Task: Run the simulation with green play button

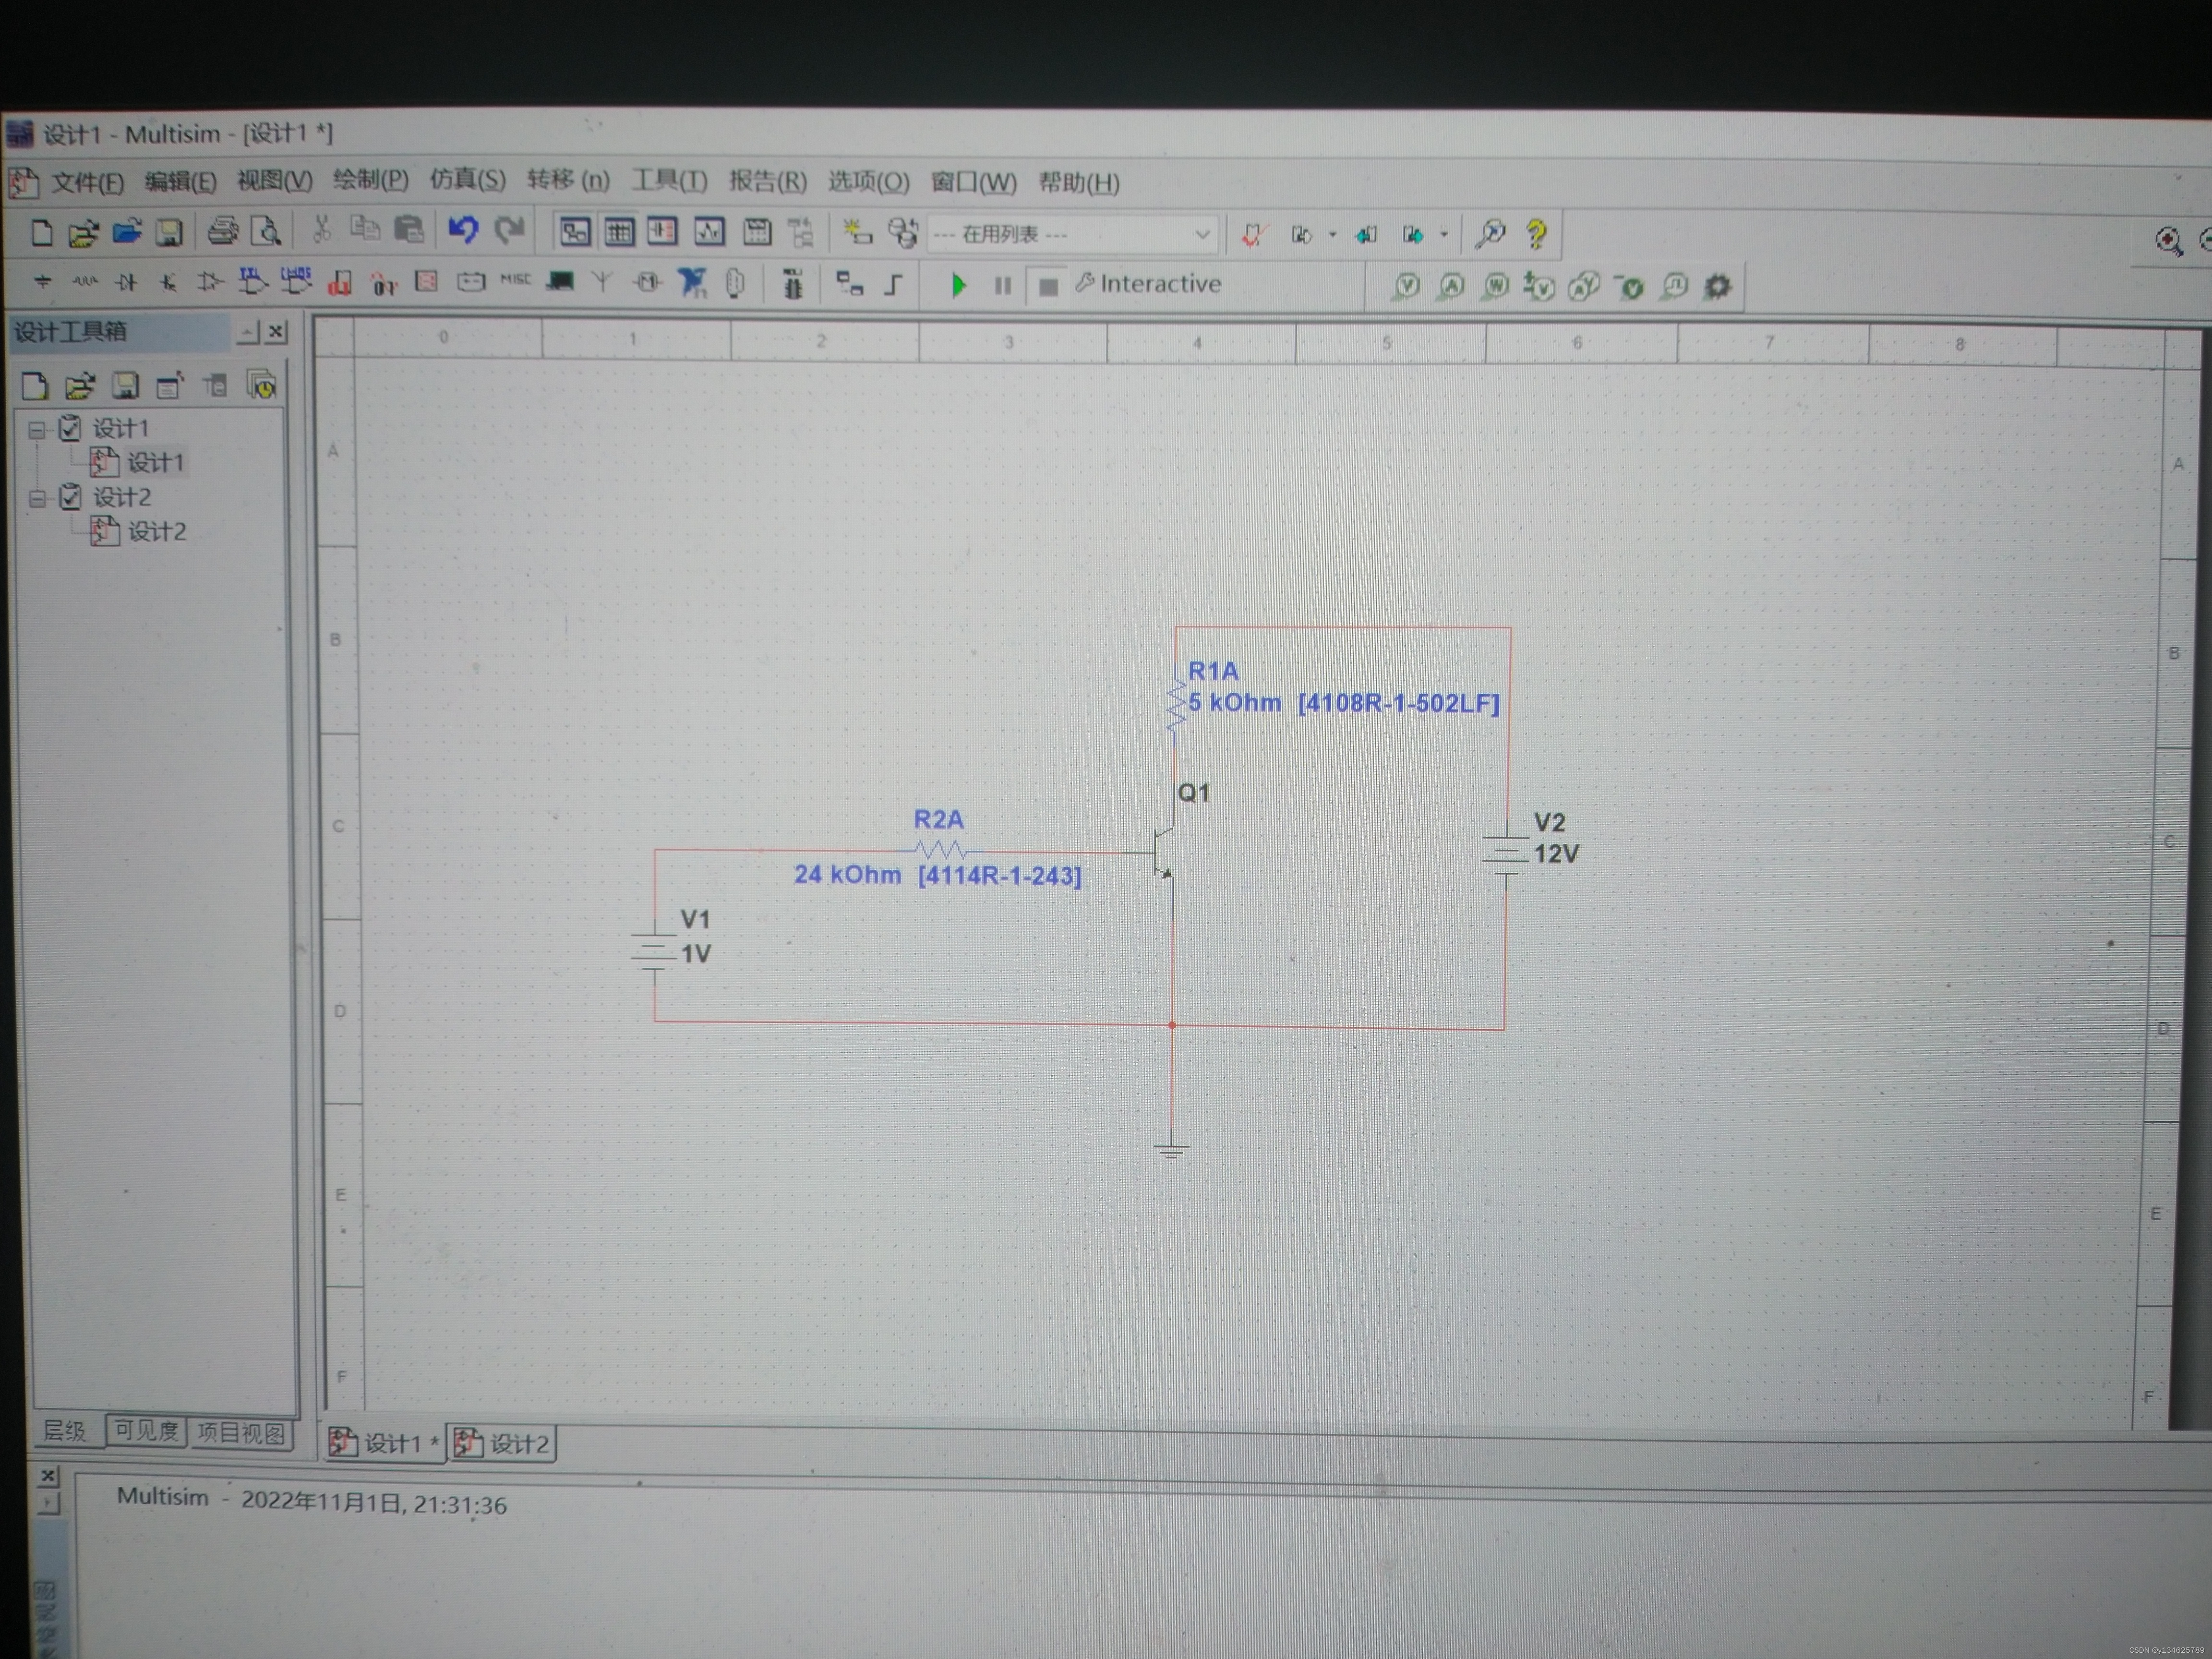Action: click(958, 286)
